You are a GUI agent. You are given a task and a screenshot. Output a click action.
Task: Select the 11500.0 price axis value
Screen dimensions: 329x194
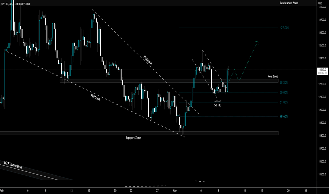tap(322, 175)
